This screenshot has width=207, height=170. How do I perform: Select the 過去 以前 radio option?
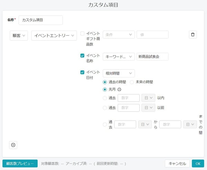[105, 108]
